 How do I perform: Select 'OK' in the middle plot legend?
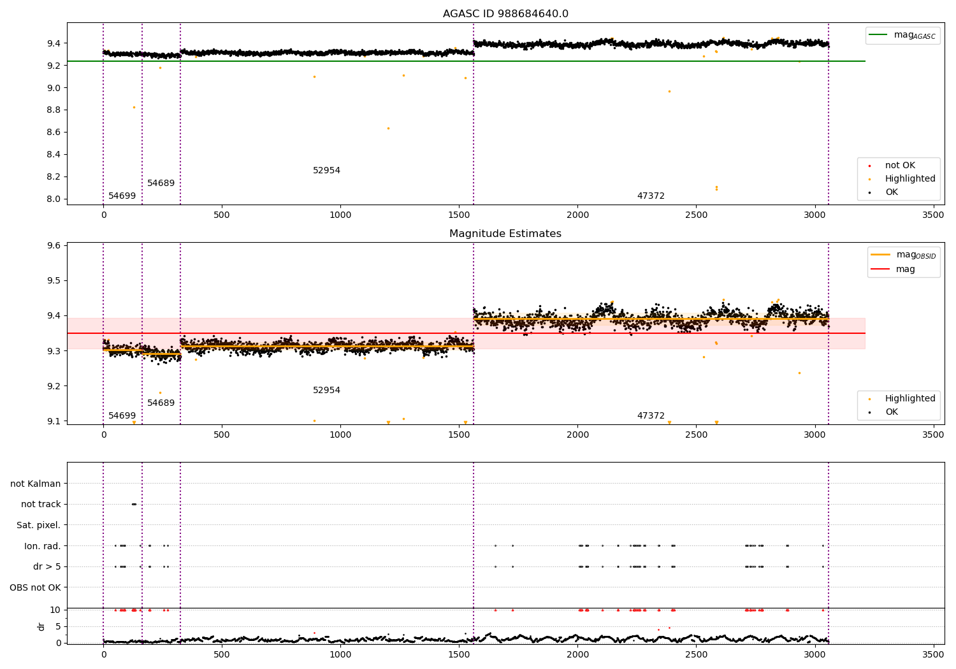[891, 412]
